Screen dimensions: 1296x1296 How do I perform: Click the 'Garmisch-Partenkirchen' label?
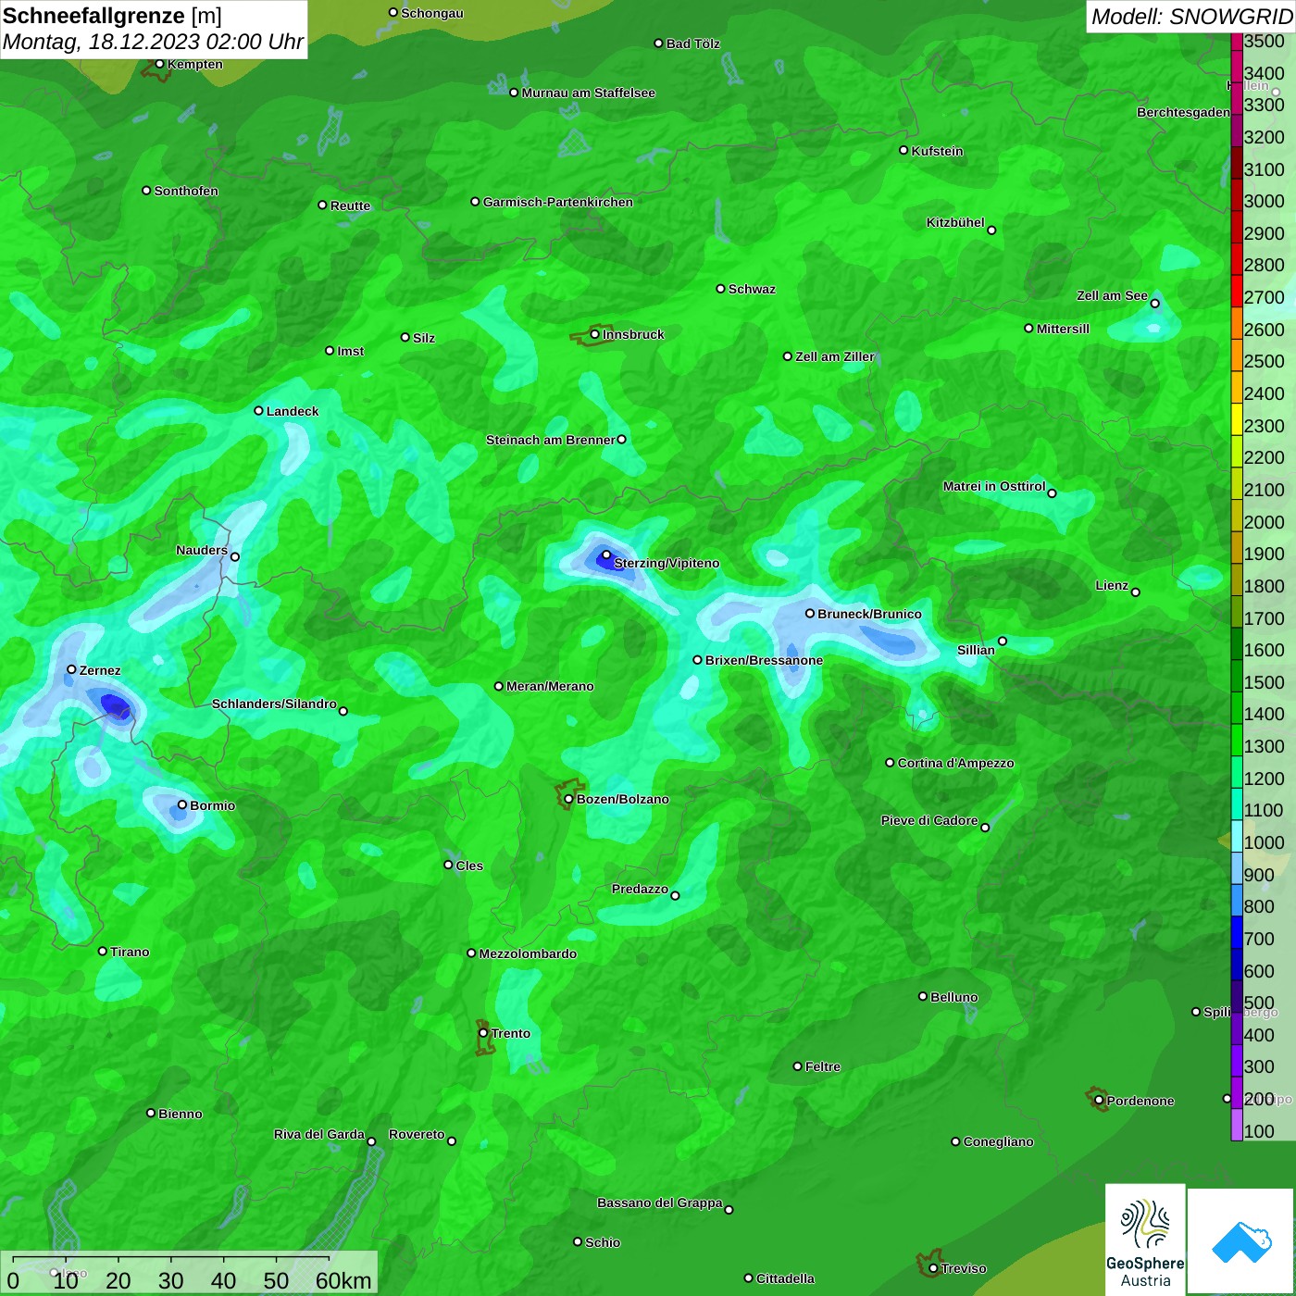pos(558,202)
